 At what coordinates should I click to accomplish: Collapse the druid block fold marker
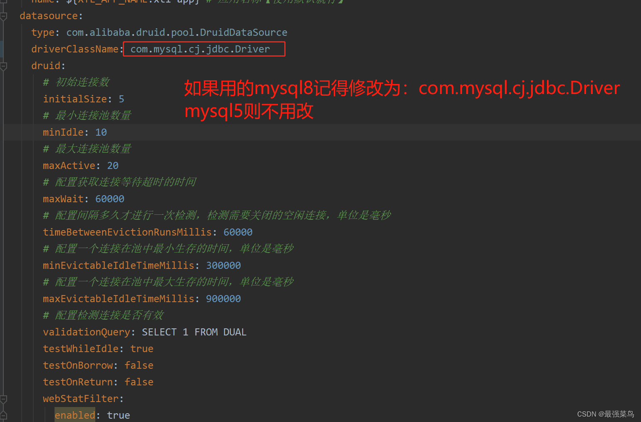[3, 66]
